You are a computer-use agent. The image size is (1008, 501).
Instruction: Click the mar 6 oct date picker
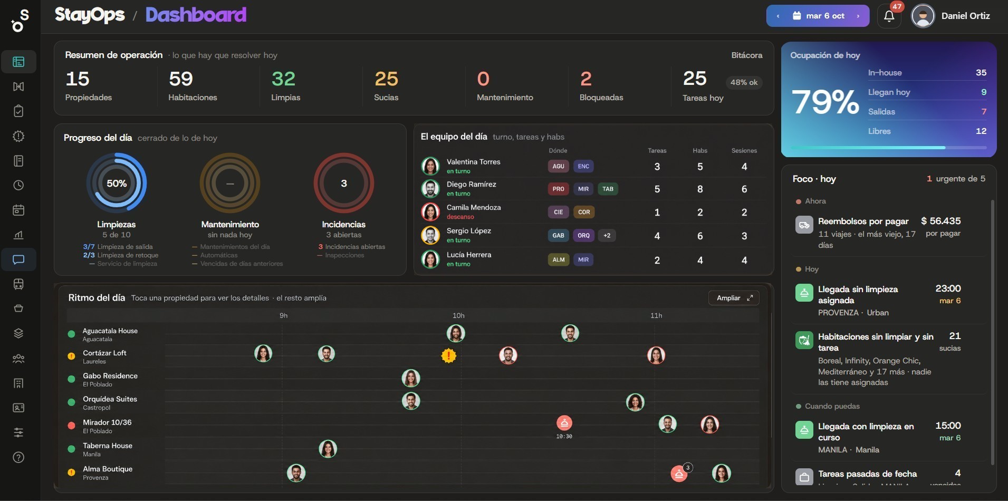click(x=818, y=16)
